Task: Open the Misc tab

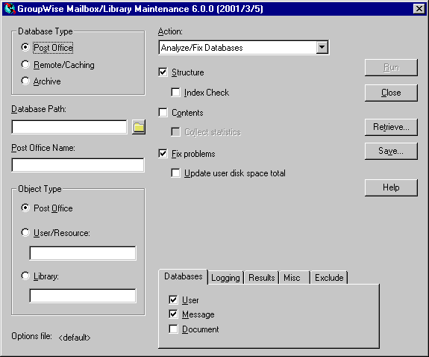Action: 295,278
